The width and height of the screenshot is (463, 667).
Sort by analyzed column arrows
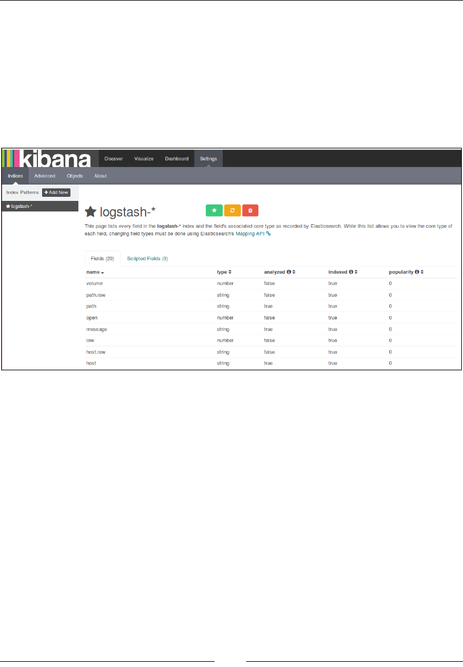coord(294,272)
